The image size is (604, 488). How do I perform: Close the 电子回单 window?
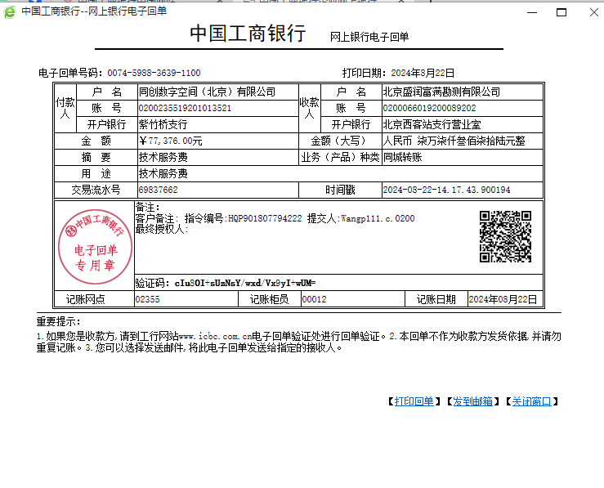593,12
